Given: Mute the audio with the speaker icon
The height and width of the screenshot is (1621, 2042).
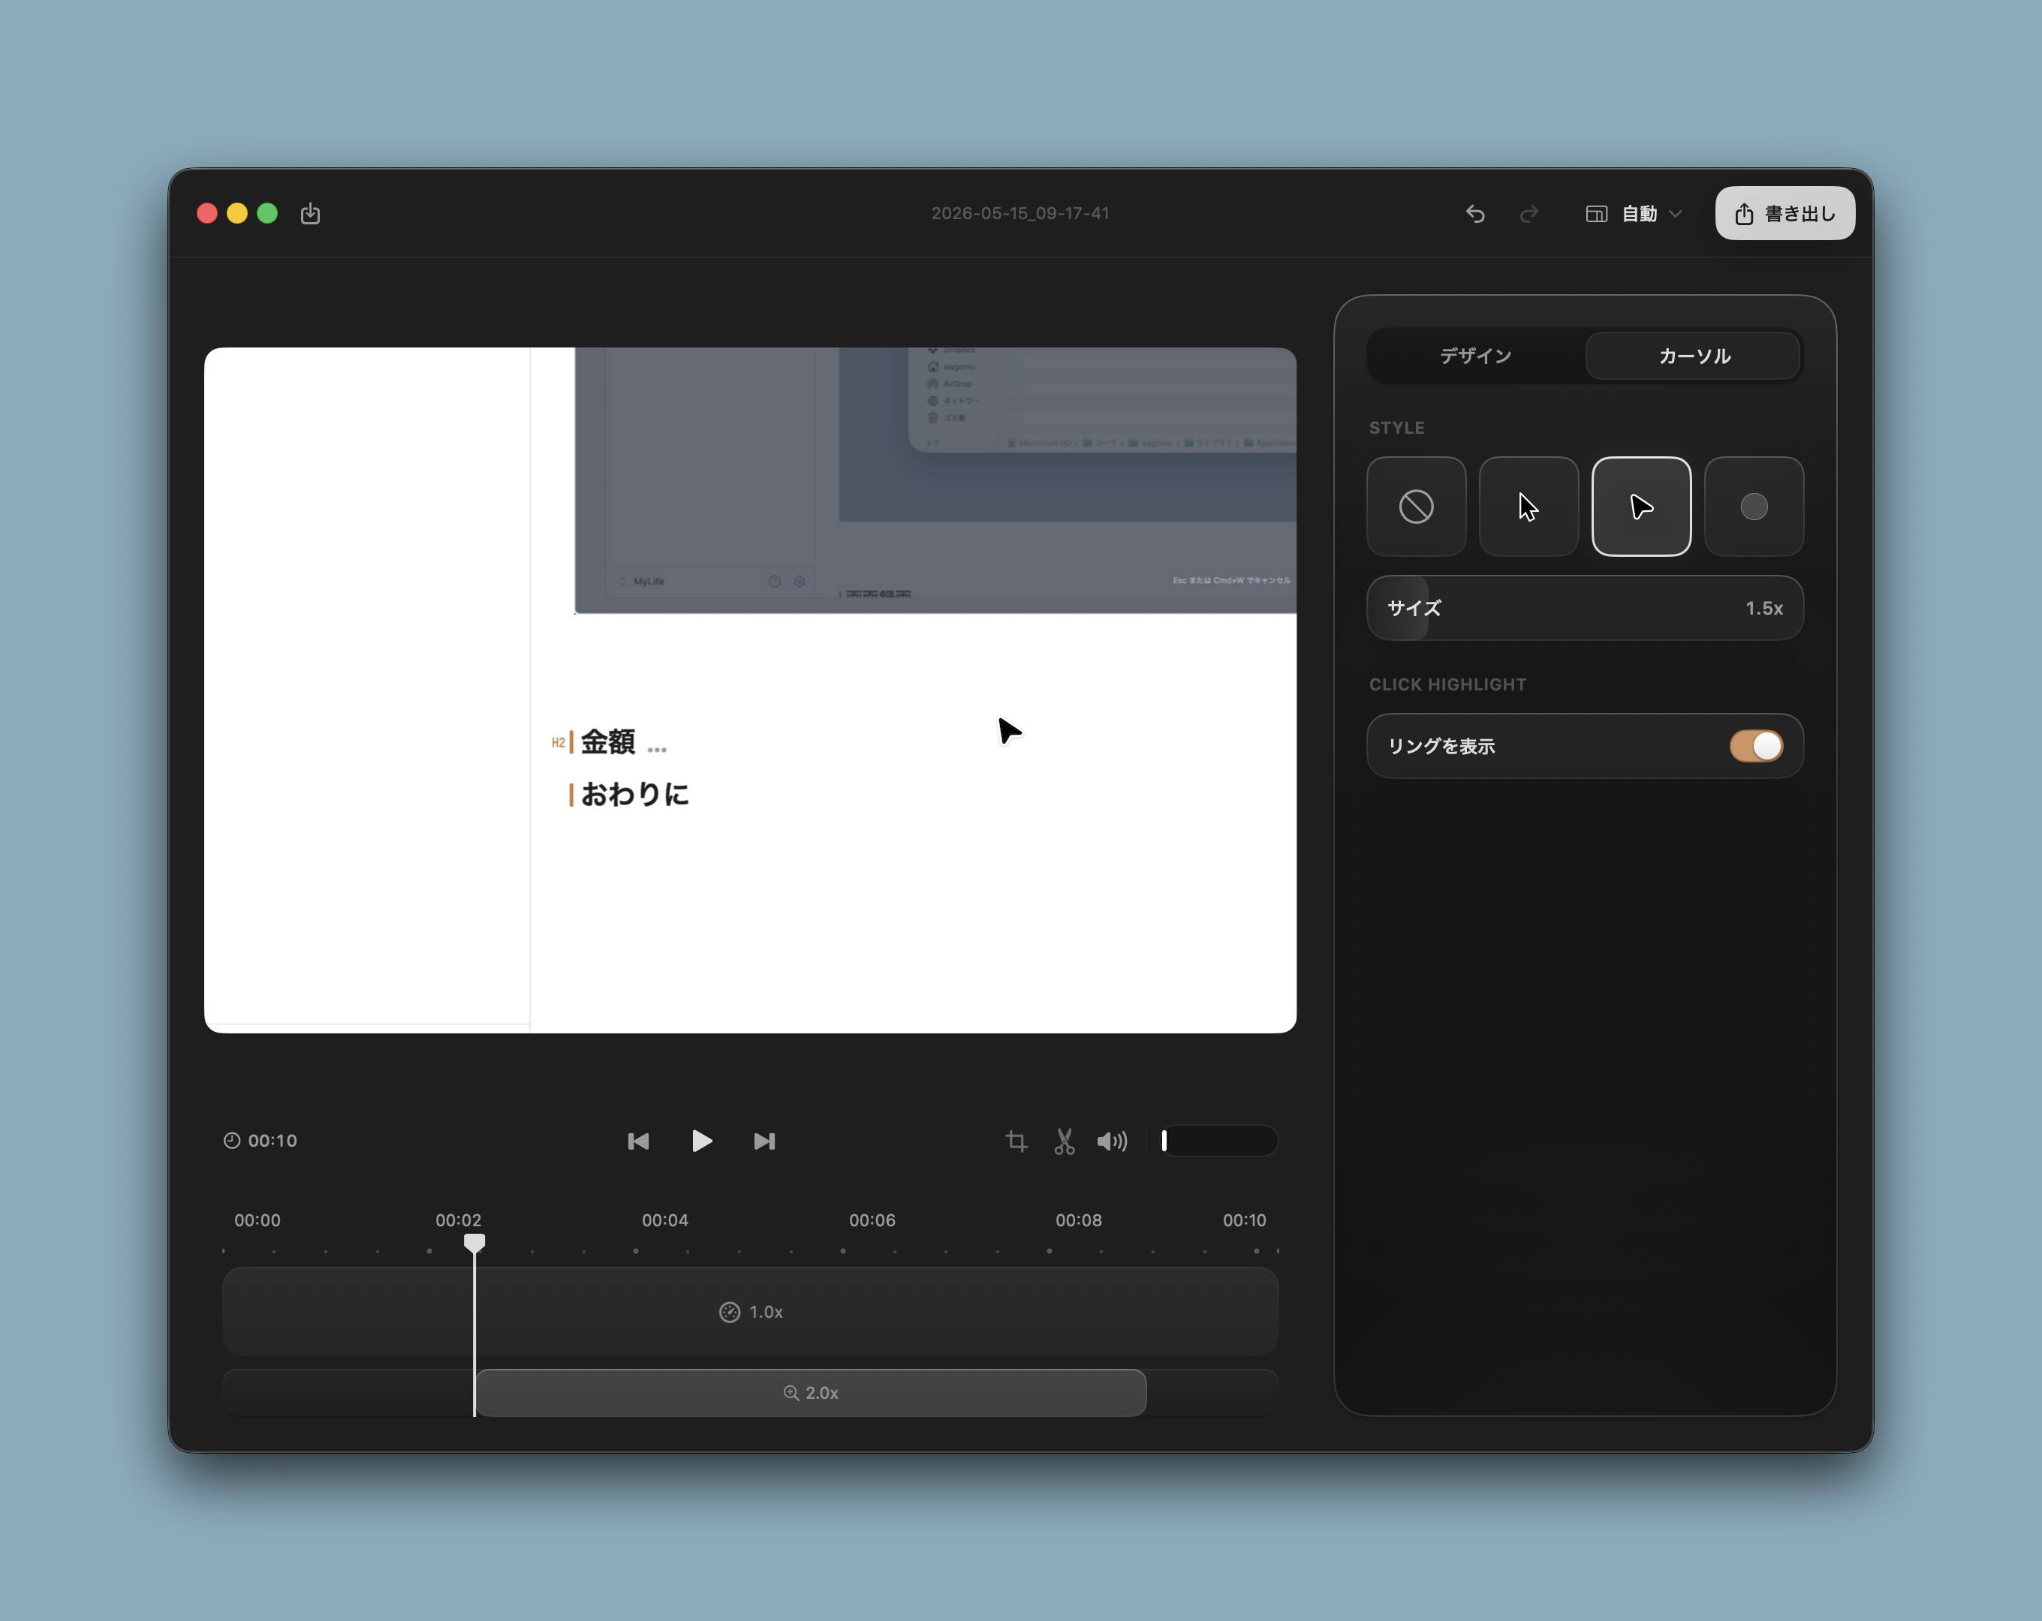Looking at the screenshot, I should point(1112,1141).
